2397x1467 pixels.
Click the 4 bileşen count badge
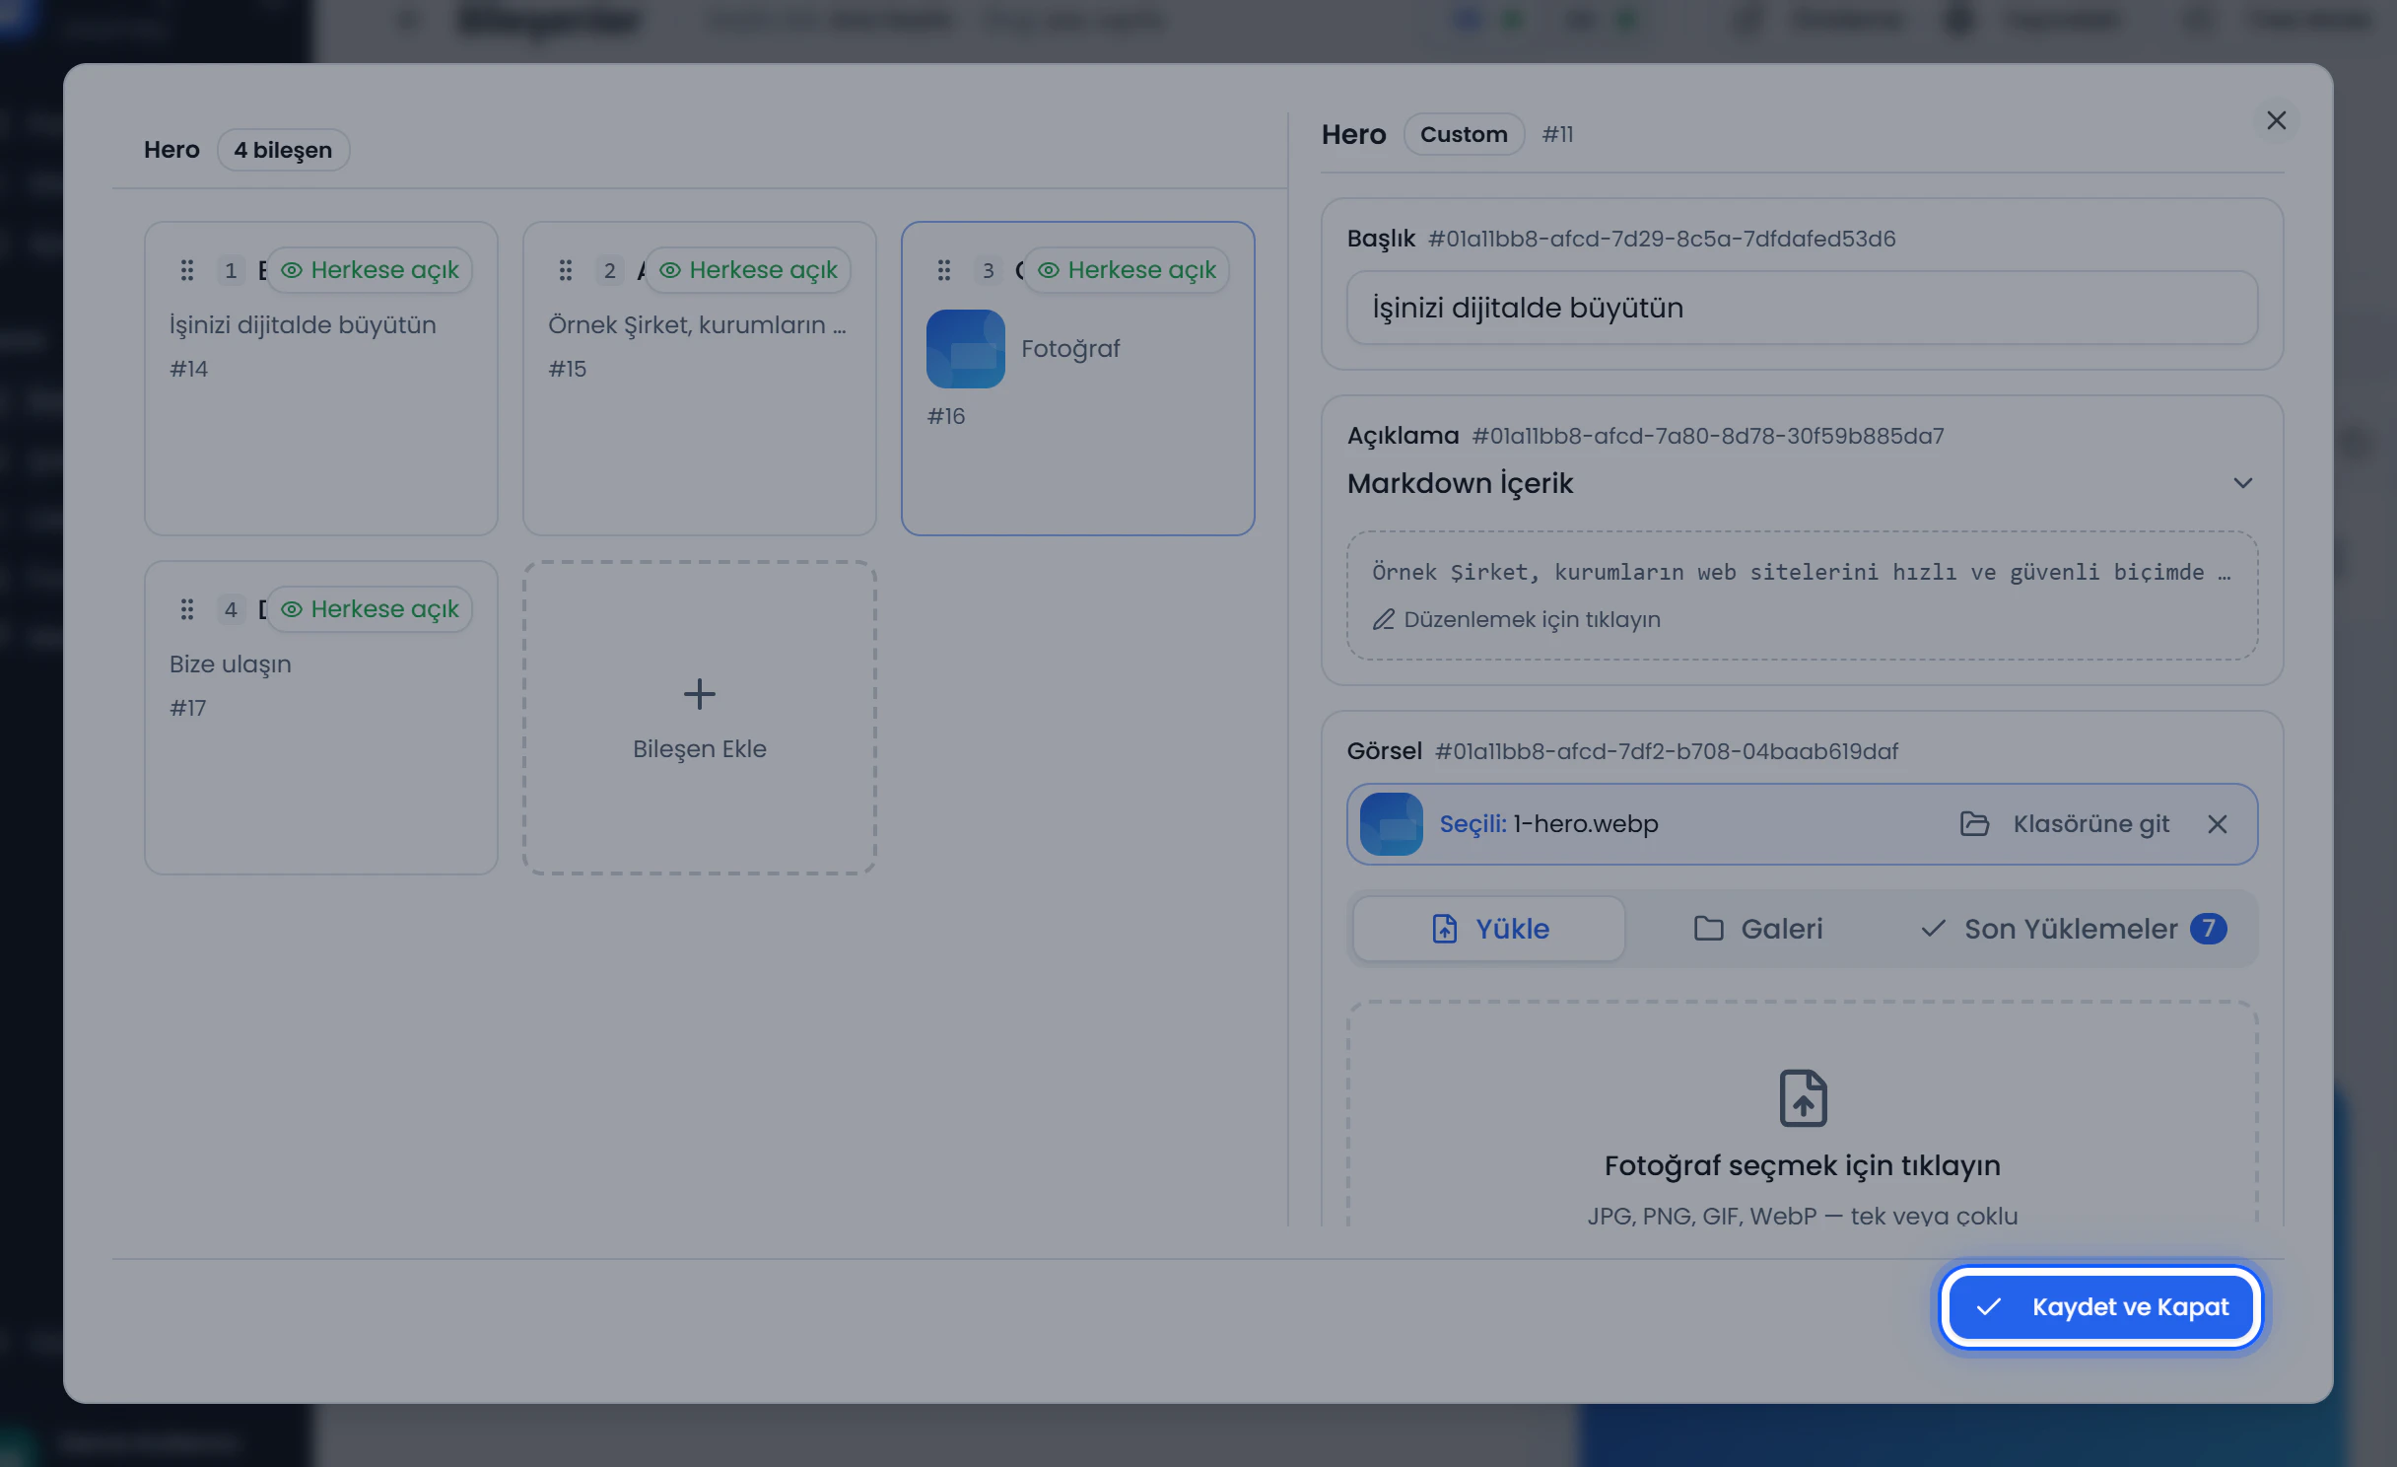pos(283,150)
